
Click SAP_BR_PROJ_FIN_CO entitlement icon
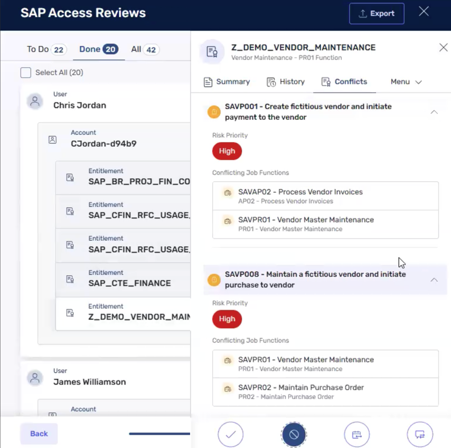(x=70, y=178)
